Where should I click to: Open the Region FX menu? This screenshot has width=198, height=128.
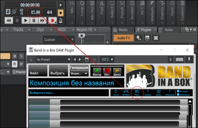tap(87, 30)
